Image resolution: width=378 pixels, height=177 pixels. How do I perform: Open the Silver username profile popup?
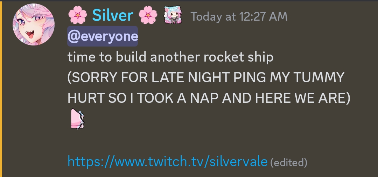(113, 15)
